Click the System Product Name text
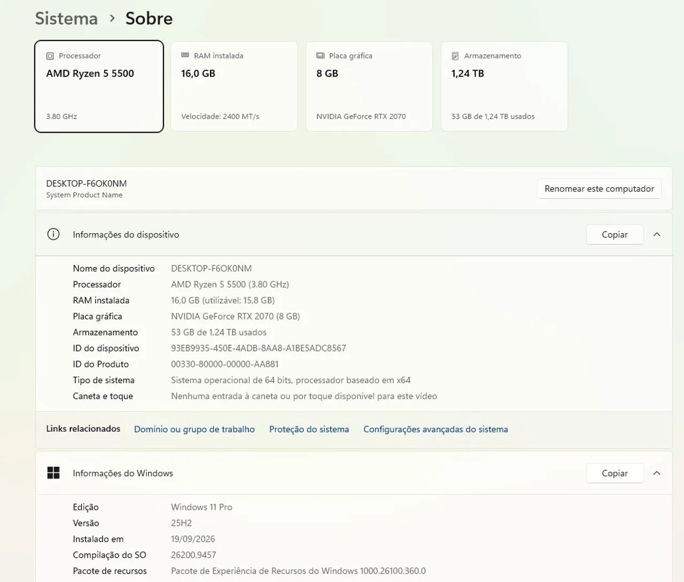Viewport: 684px width, 582px height. pos(84,195)
